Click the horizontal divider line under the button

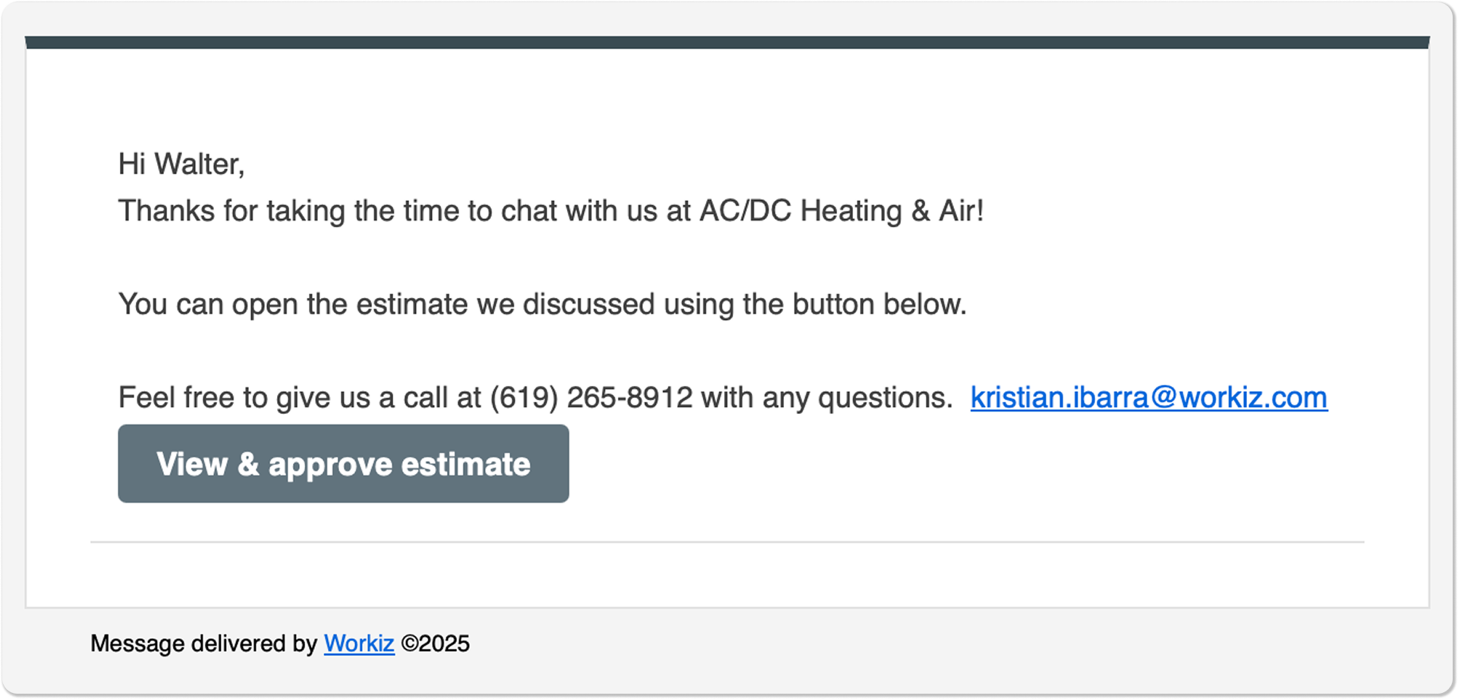click(727, 542)
